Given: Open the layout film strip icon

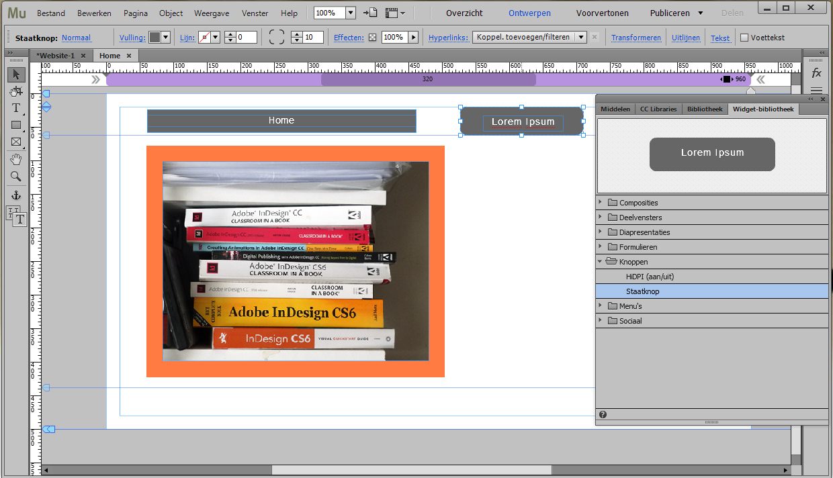Looking at the screenshot, I should tap(395, 13).
